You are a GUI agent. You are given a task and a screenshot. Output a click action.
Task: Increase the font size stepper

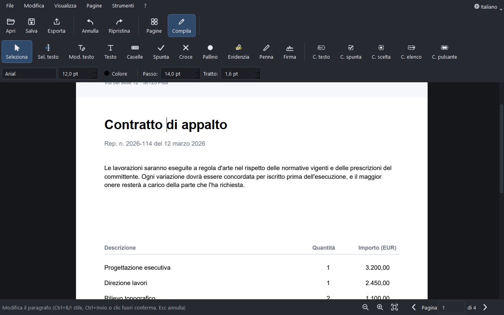point(95,71)
